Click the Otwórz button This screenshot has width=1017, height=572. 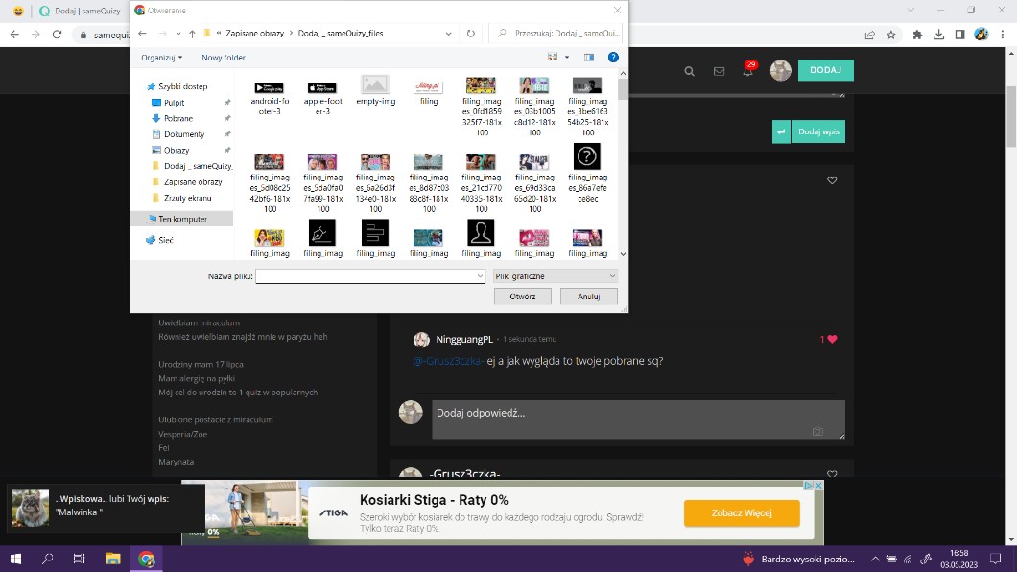coord(523,297)
